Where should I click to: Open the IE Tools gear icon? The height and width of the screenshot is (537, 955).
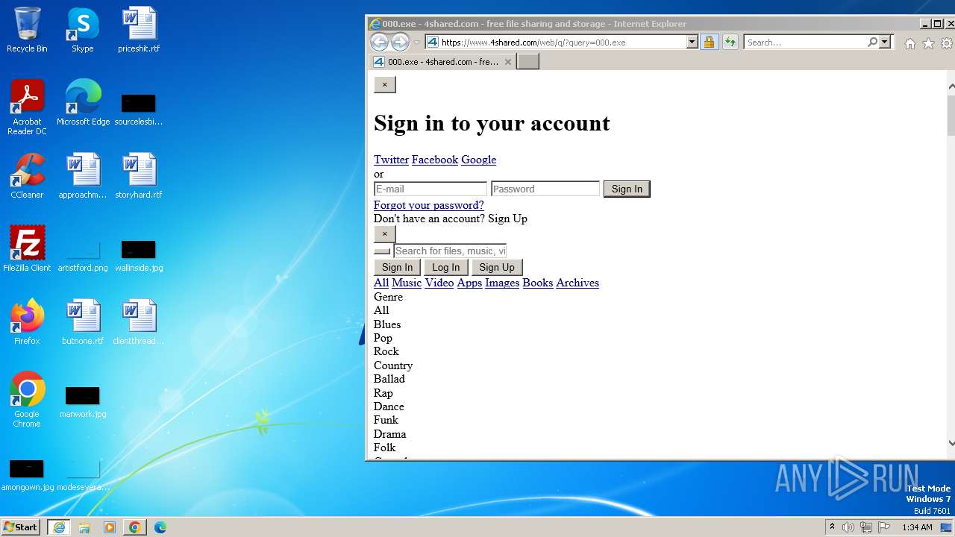tap(946, 43)
